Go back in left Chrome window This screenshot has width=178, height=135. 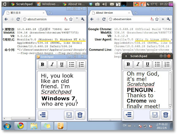[6, 19]
